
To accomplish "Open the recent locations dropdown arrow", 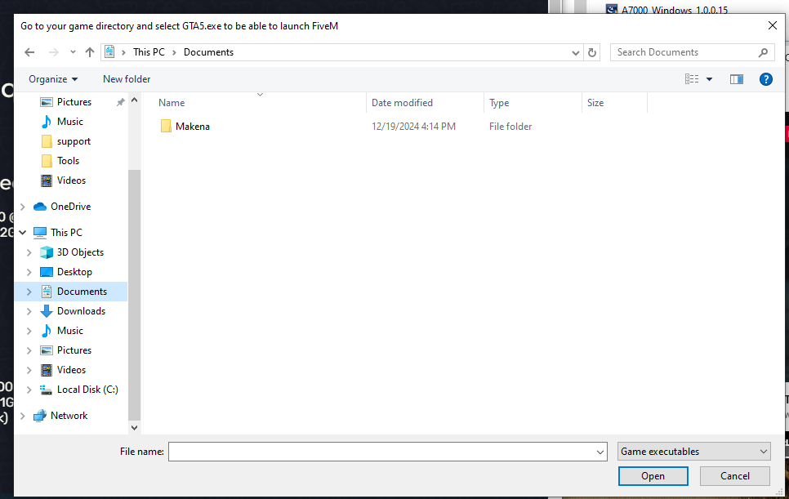I will coord(73,52).
